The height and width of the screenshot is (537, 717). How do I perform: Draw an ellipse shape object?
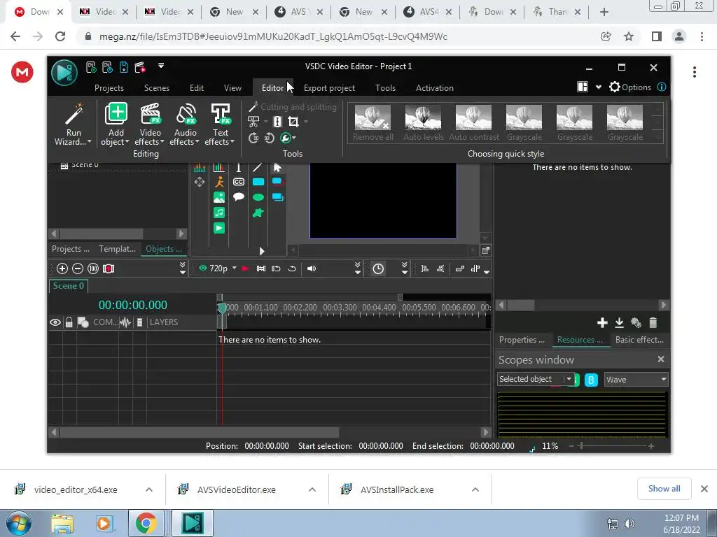click(x=258, y=197)
